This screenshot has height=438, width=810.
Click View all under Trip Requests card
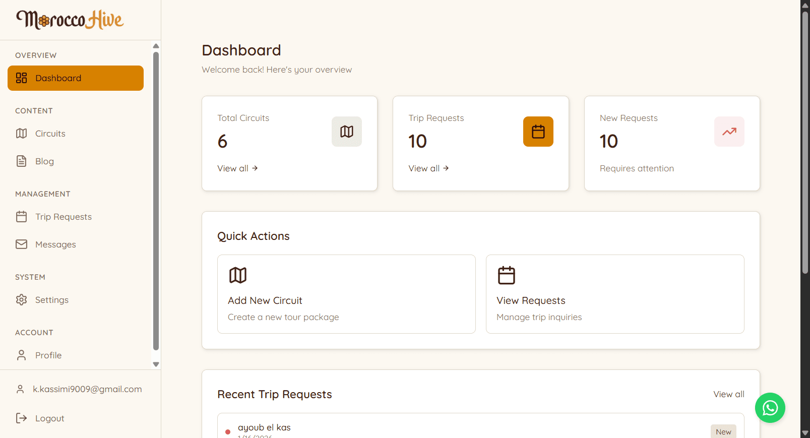[428, 168]
